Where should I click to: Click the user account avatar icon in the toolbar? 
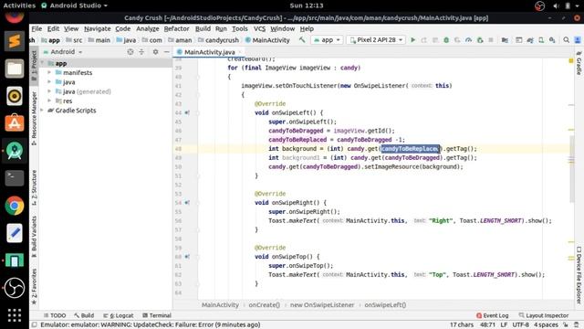[x=578, y=40]
